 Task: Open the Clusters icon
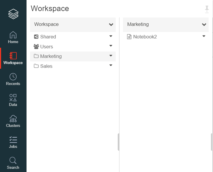coord(13,119)
